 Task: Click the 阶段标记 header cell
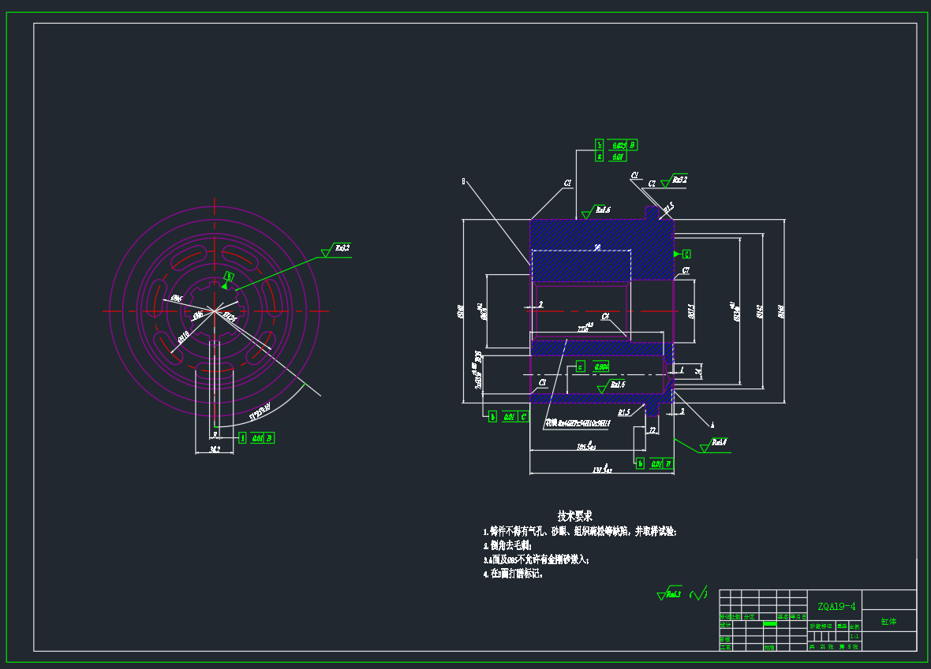pos(821,626)
